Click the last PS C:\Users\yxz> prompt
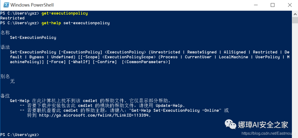 tap(20, 135)
